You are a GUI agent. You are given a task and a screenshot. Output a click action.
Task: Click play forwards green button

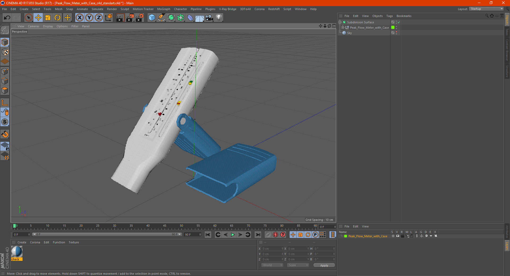point(233,235)
